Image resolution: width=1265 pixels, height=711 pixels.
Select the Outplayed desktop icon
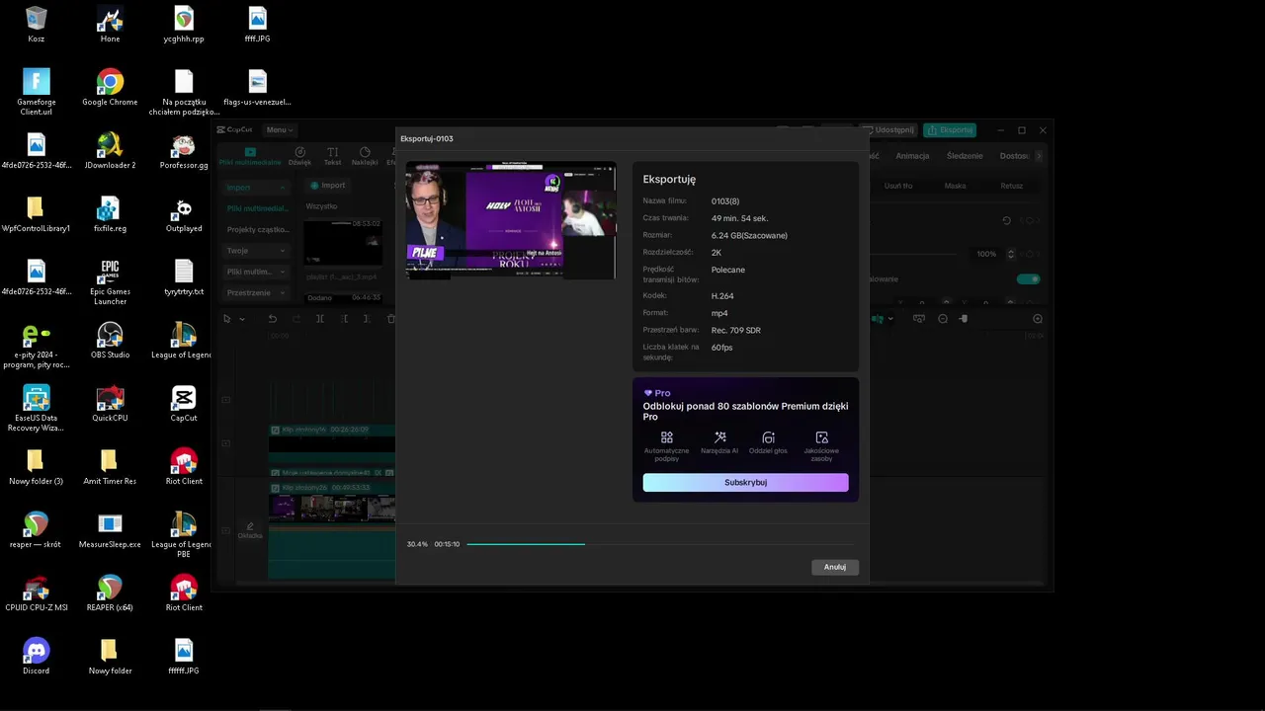pos(184,214)
